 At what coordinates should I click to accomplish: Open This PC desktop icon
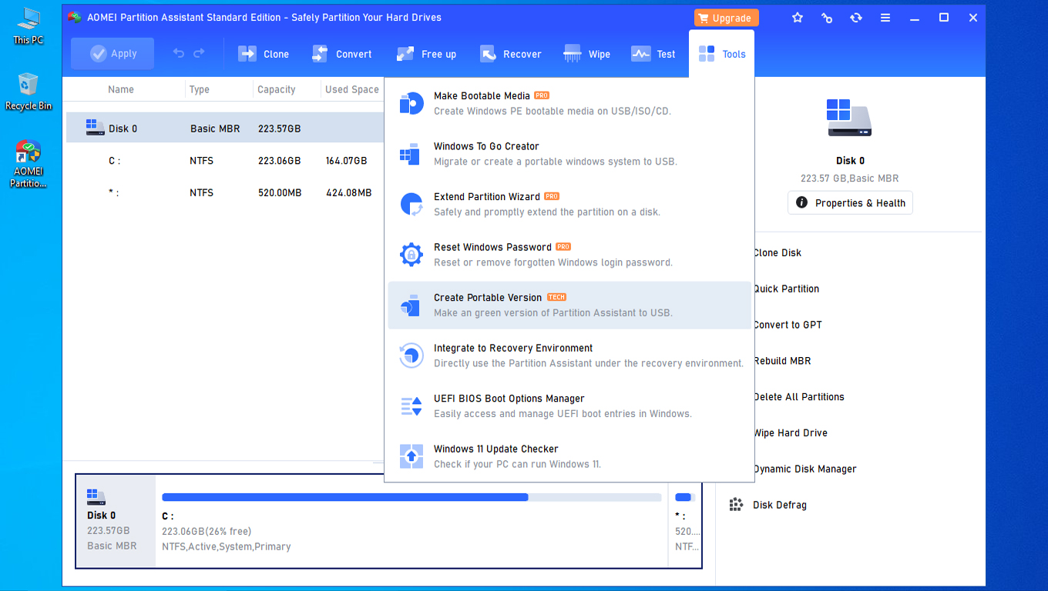[29, 26]
